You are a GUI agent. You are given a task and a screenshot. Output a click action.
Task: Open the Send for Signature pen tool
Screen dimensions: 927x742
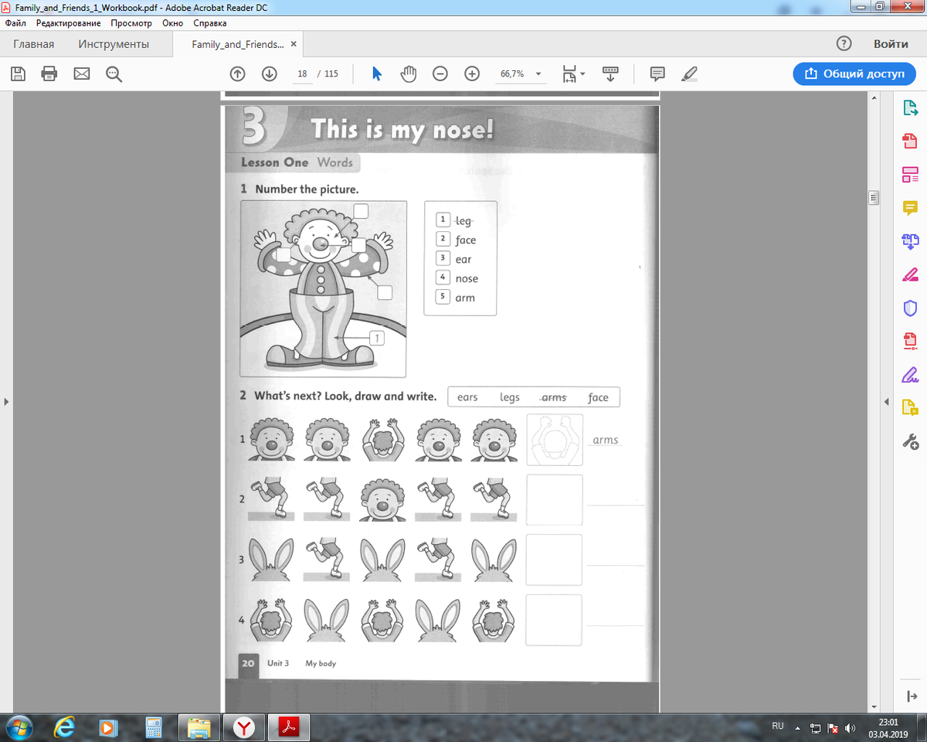(910, 375)
